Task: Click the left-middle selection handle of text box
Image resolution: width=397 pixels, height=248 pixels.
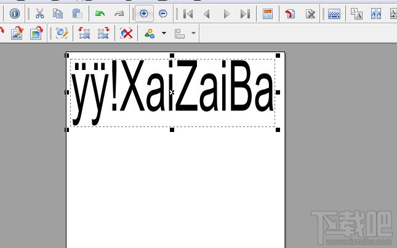Action: point(67,93)
